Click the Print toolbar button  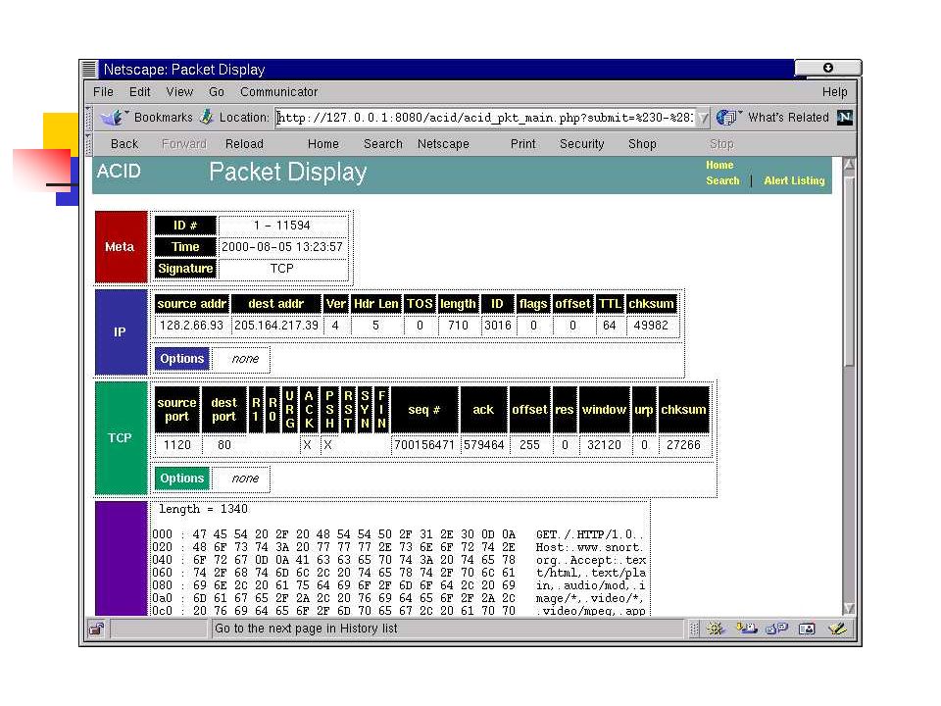tap(522, 144)
